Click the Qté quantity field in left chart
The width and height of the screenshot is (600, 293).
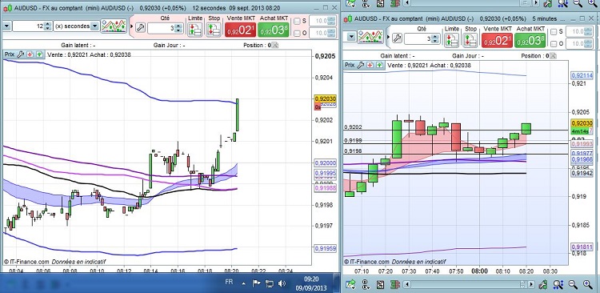[162, 28]
